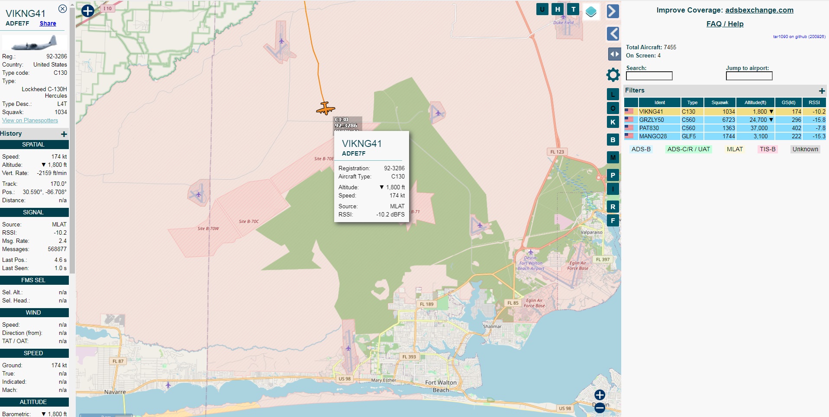Toggle the I map option button

tap(613, 189)
